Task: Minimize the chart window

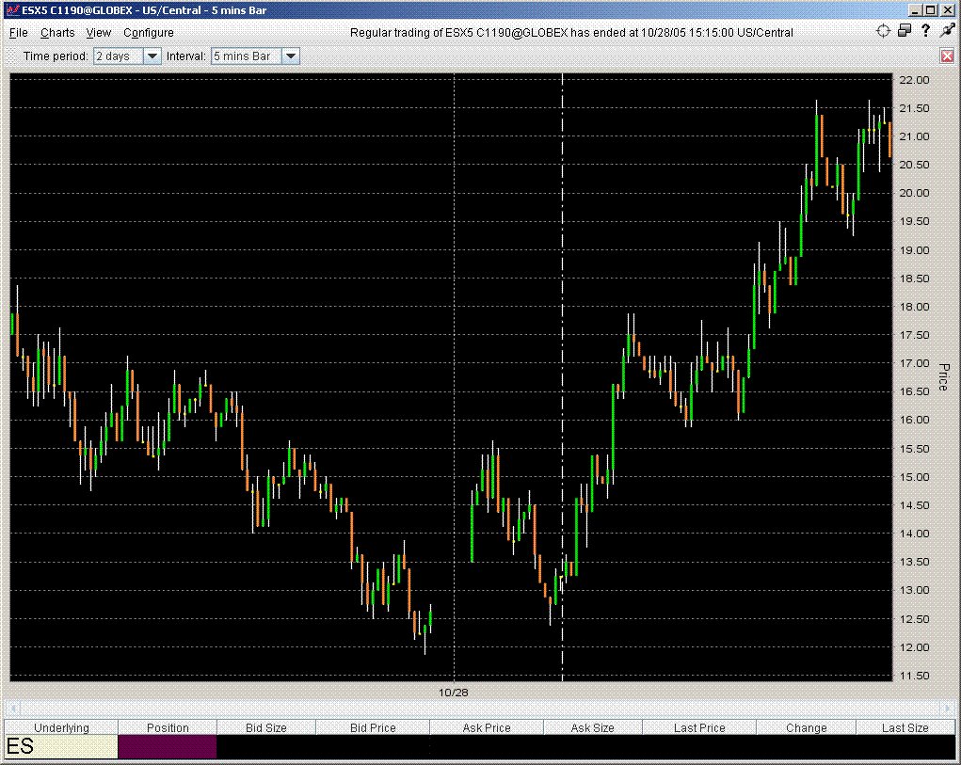Action: [915, 10]
